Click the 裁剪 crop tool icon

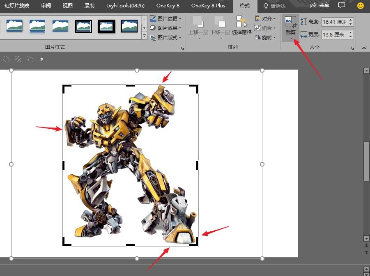pos(290,22)
